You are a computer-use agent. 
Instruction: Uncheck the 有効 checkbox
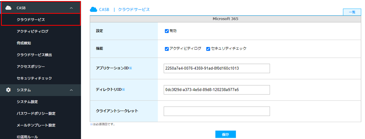pos(167,31)
